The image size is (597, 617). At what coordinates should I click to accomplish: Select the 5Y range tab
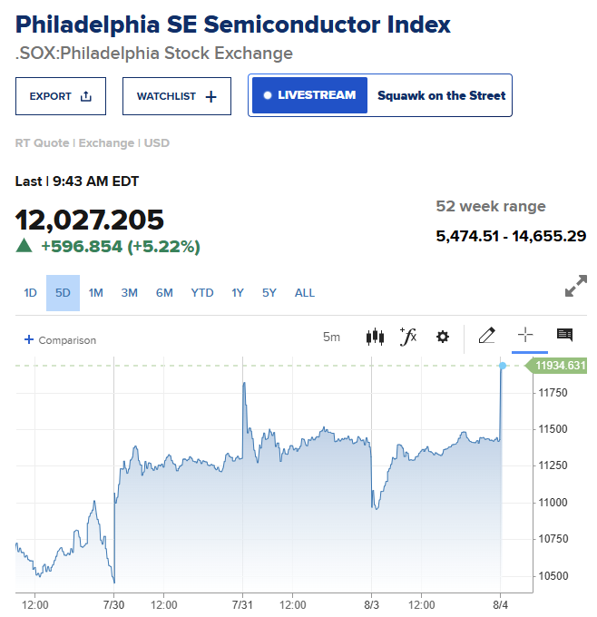tap(269, 293)
